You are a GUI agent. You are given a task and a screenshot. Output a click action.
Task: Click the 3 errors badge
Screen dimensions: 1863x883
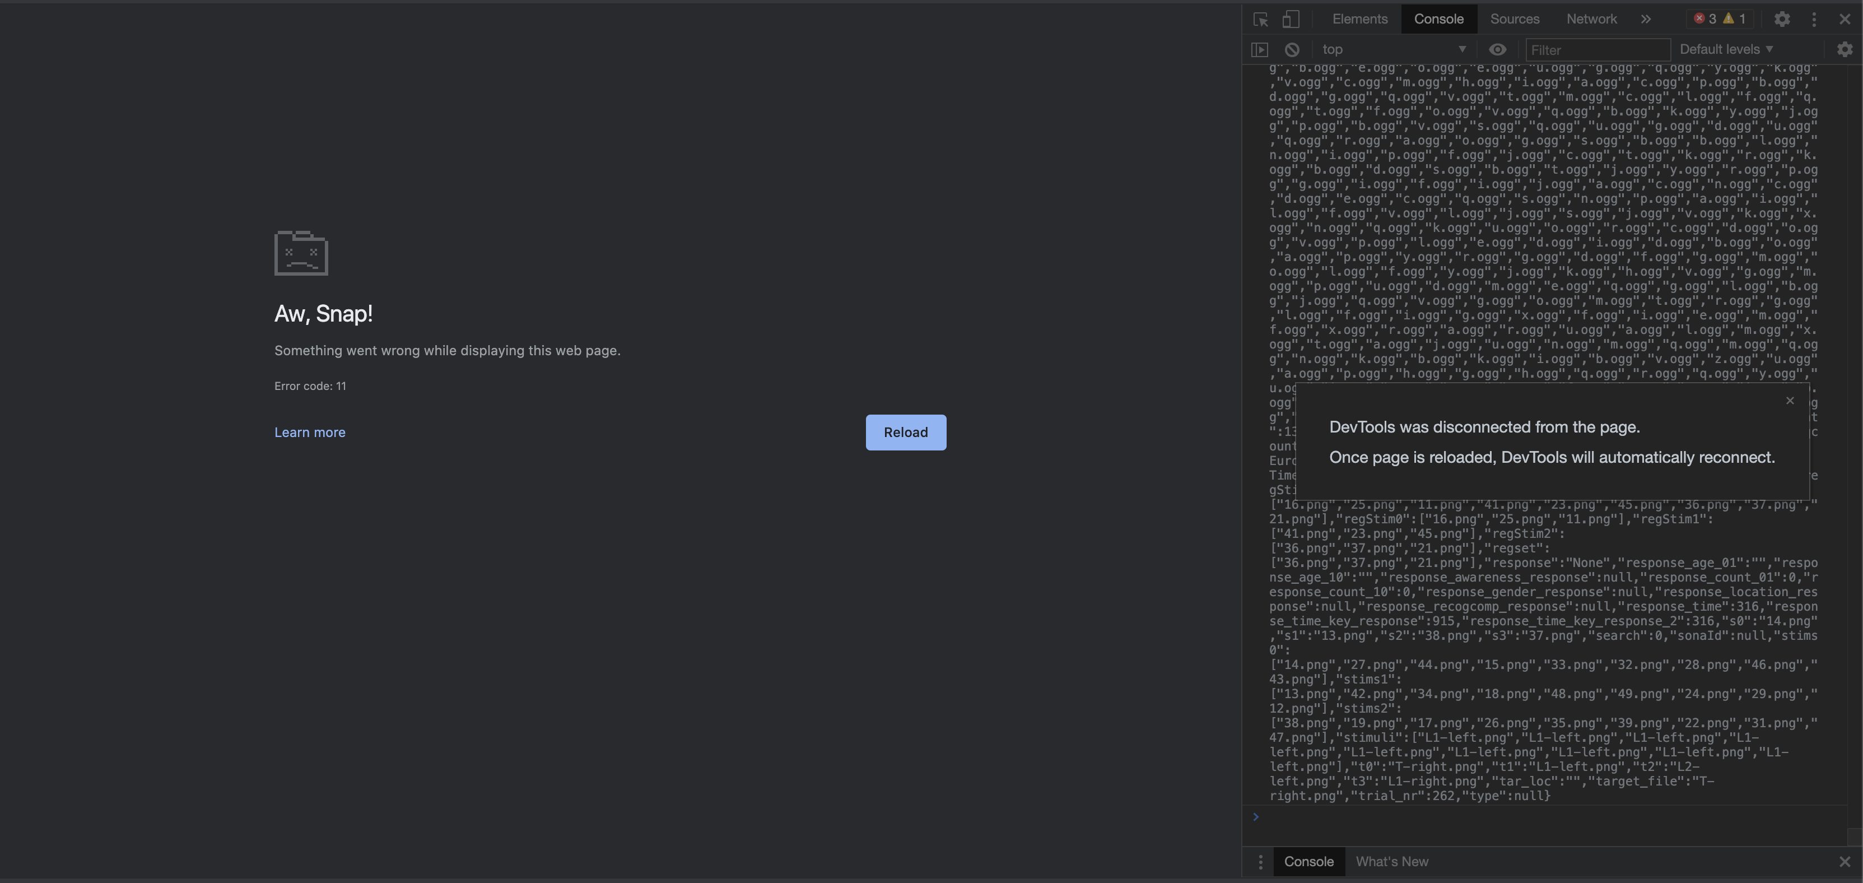click(1706, 19)
